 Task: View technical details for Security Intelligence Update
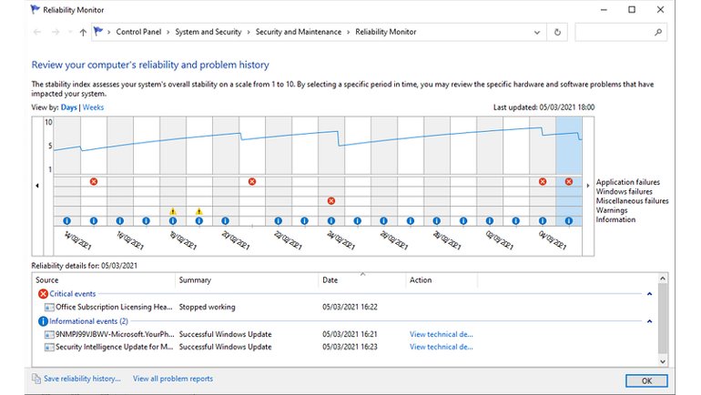coord(442,347)
